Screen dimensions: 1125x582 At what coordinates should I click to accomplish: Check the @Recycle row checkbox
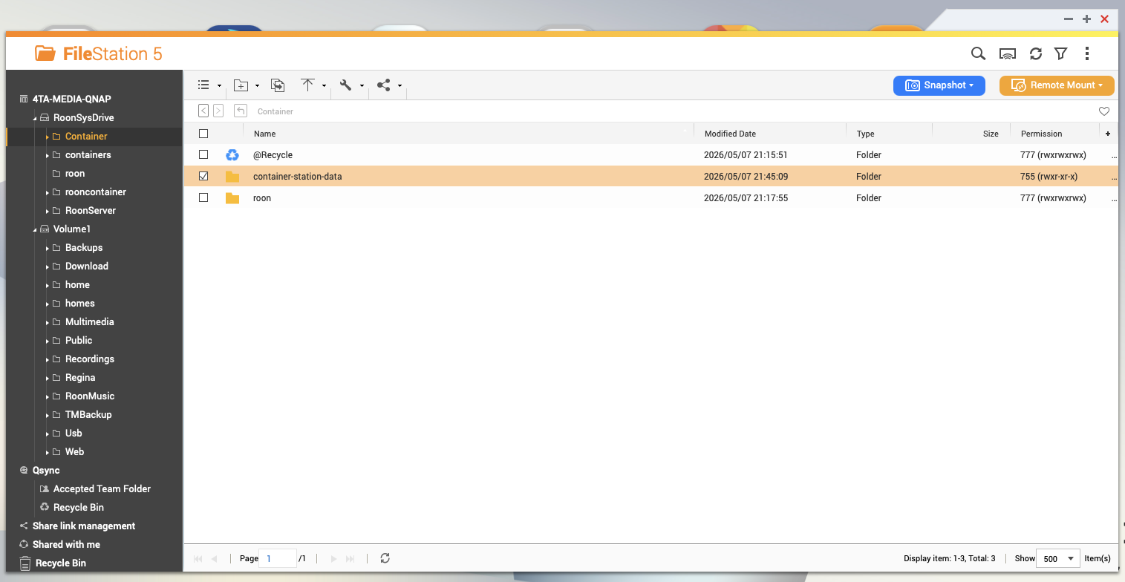click(x=203, y=154)
